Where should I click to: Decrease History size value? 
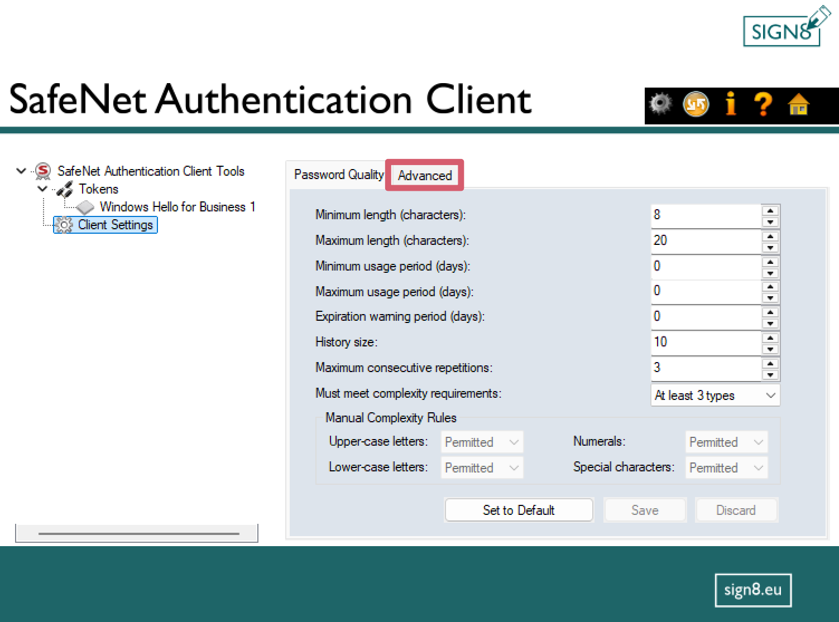(x=770, y=349)
